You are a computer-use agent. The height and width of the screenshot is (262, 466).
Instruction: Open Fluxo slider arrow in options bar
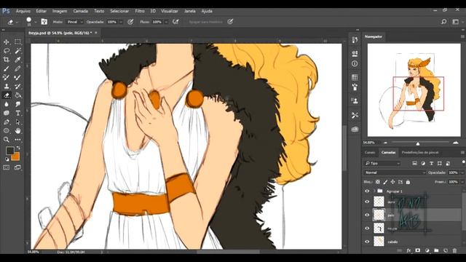[x=166, y=22]
